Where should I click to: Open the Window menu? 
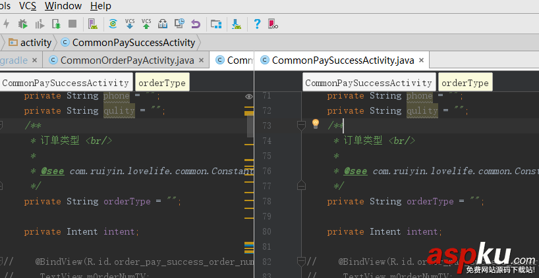[63, 6]
